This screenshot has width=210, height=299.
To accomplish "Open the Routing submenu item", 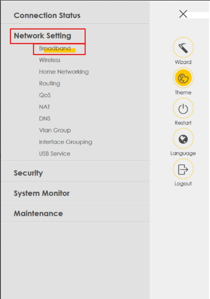I will click(50, 83).
